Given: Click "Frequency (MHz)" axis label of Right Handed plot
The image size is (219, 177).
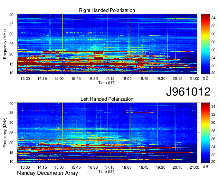Looking at the screenshot, I should 5,44.
